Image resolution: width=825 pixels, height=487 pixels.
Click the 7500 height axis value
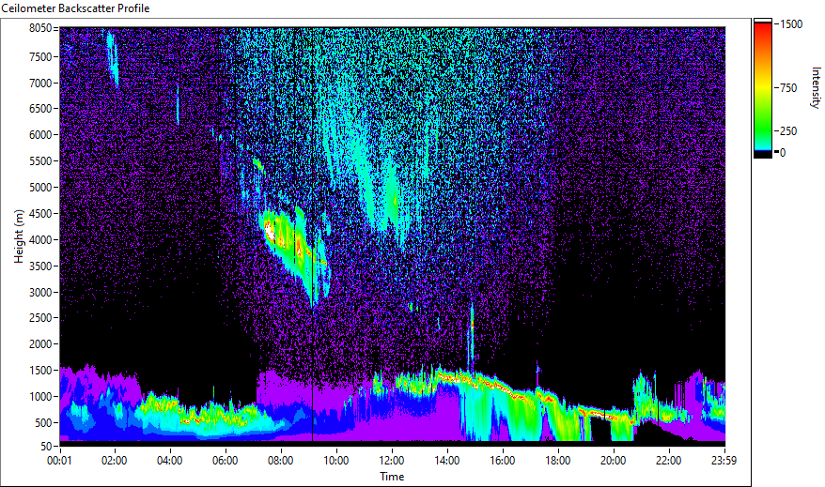pos(40,56)
